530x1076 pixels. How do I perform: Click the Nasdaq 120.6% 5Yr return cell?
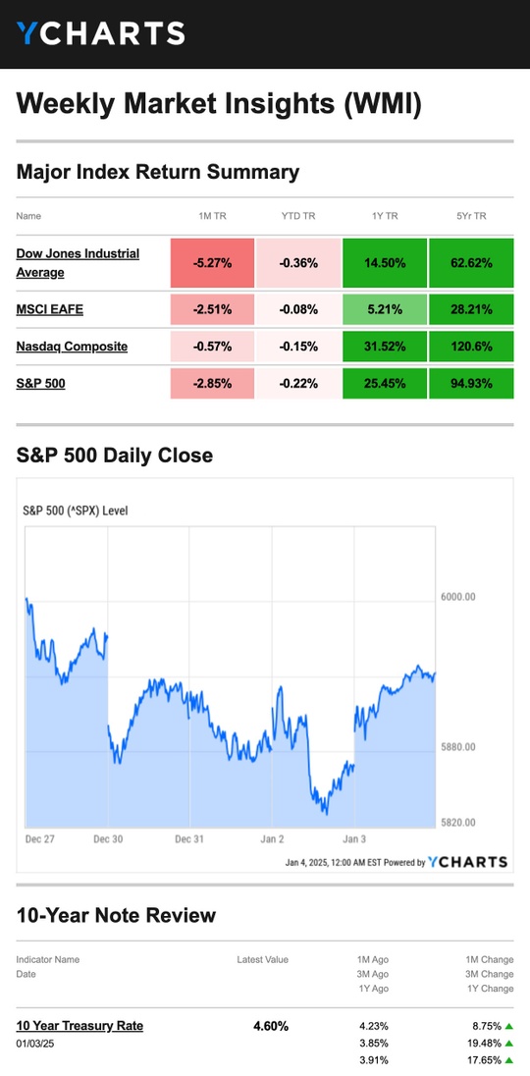(x=471, y=347)
